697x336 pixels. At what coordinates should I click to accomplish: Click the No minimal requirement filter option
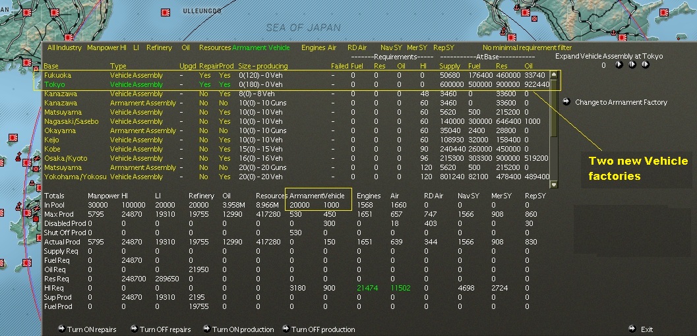[x=527, y=47]
